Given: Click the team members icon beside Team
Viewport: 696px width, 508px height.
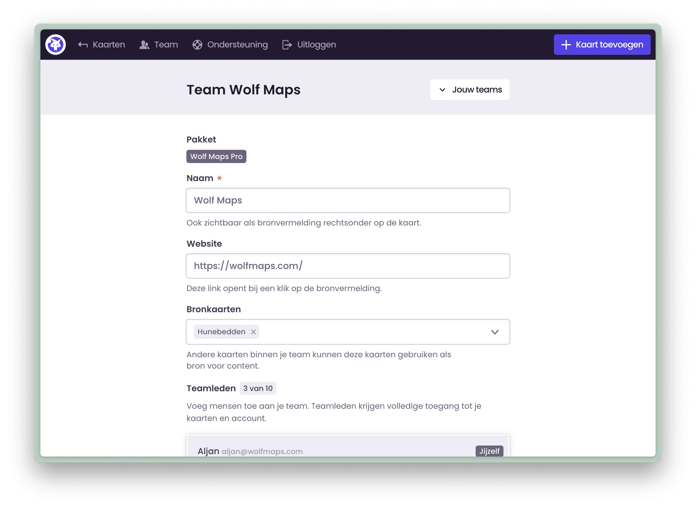Looking at the screenshot, I should pos(145,44).
